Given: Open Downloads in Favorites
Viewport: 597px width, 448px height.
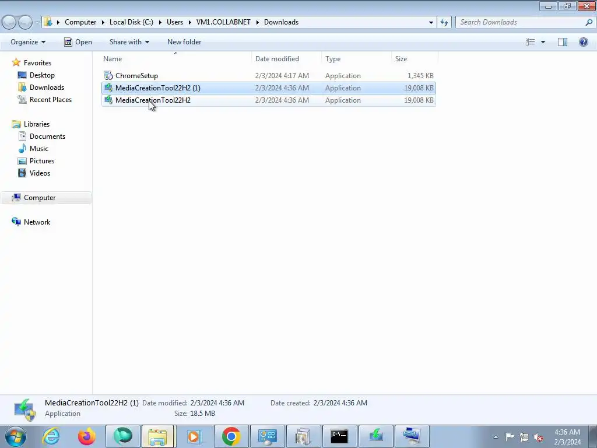Looking at the screenshot, I should [x=47, y=87].
